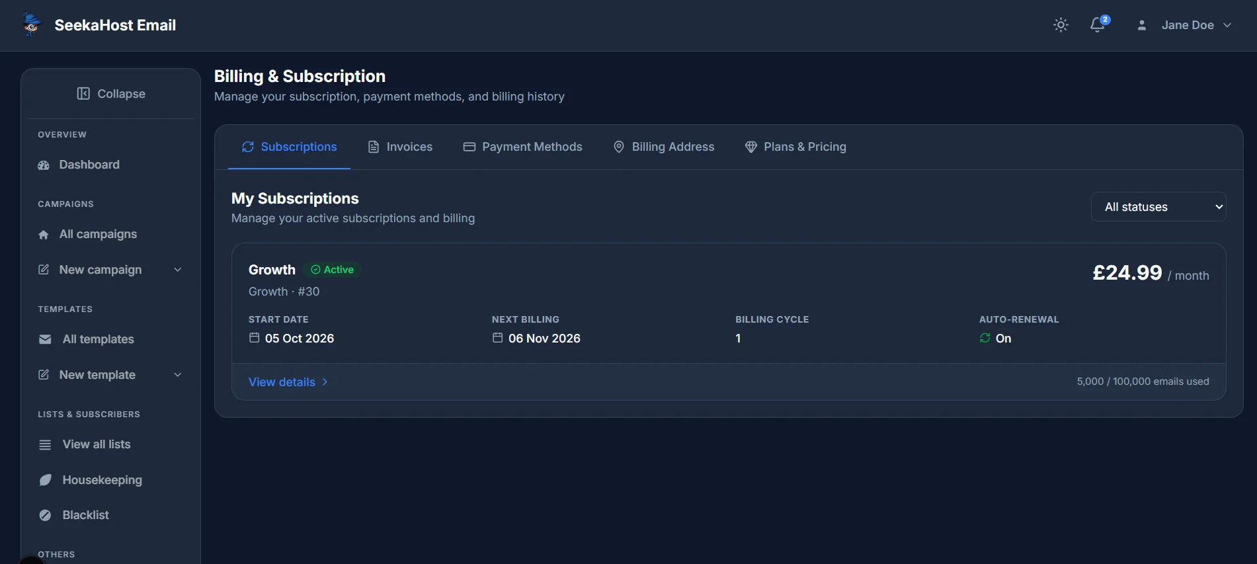Screen dimensions: 1257x564
Task: Click the Subscriptions refresh icon
Action: (x=248, y=147)
